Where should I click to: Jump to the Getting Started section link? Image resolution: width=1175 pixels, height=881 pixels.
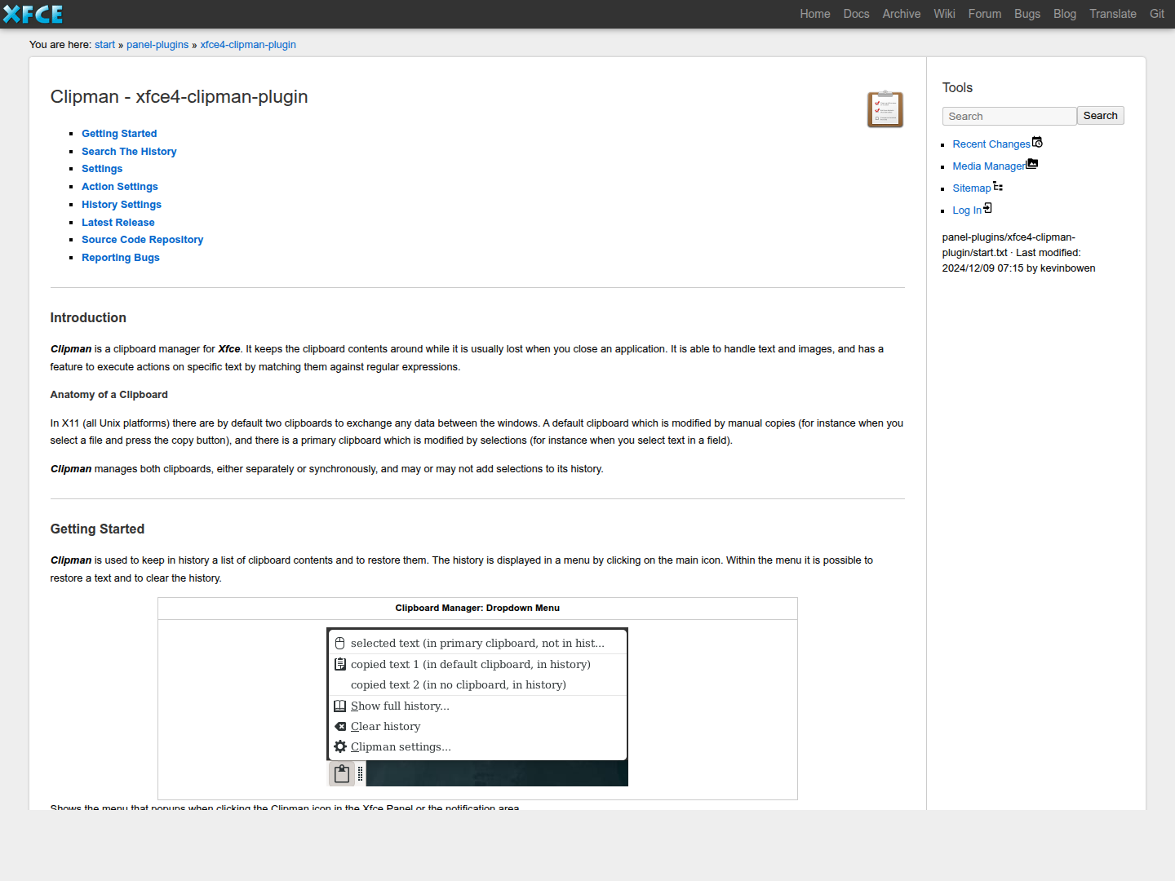pos(119,134)
